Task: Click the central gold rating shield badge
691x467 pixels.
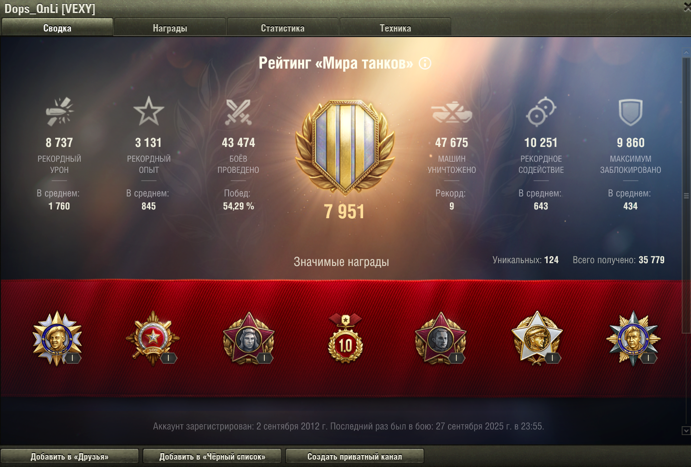Action: [x=345, y=147]
